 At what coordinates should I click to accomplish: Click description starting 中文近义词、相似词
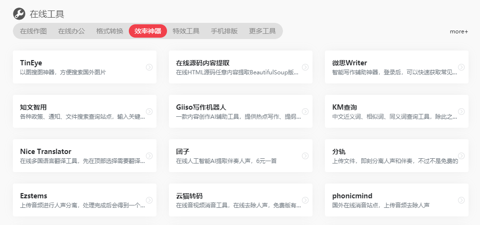tap(395, 117)
